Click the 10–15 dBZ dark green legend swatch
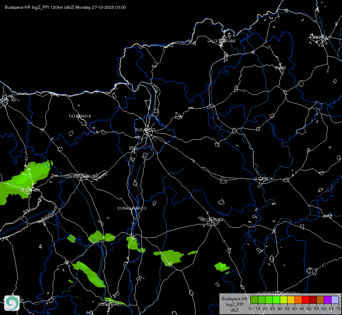The image size is (342, 315). pyautogui.click(x=254, y=300)
